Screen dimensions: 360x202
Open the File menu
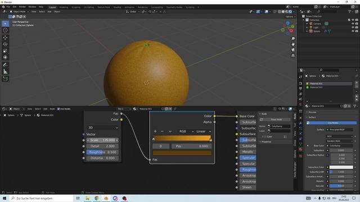coord(8,7)
